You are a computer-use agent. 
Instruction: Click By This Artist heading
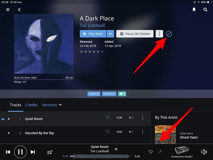(166, 117)
